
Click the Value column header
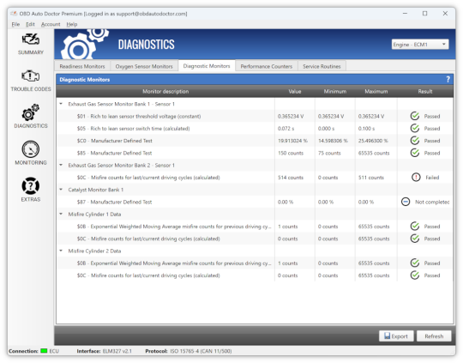[295, 91]
